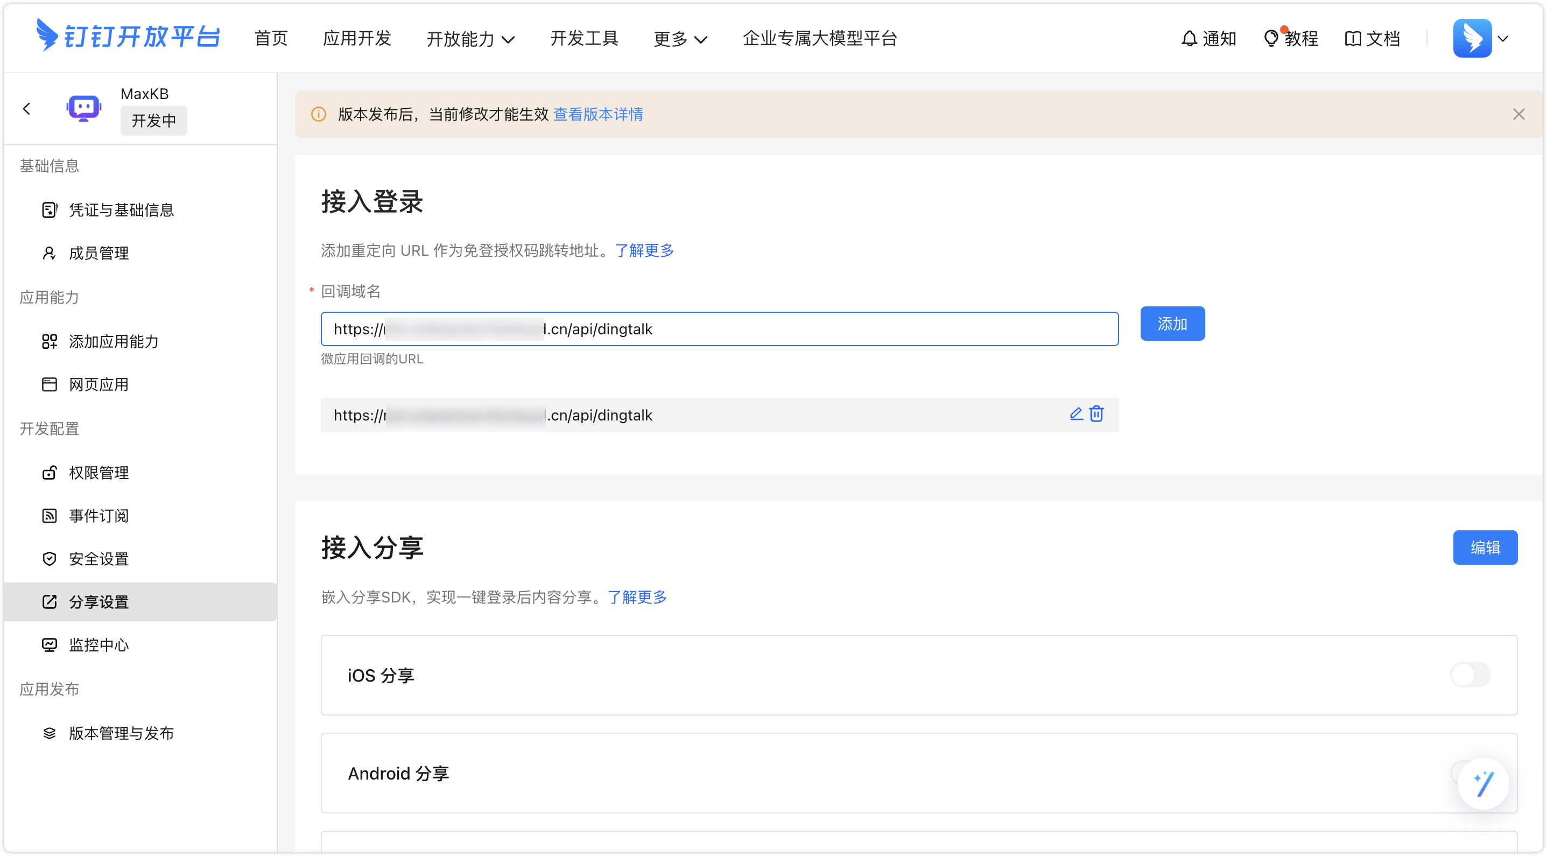
Task: Delete the saved dingtalk callback URL
Action: [1096, 414]
